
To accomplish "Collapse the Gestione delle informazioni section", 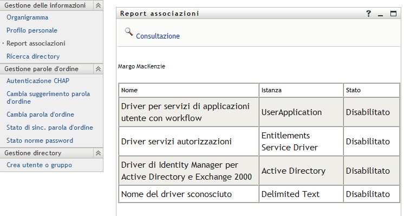I will [98, 5].
